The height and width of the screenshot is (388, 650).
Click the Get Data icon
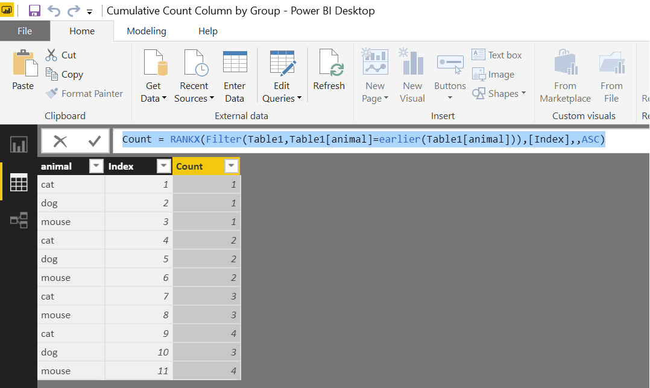tap(156, 63)
